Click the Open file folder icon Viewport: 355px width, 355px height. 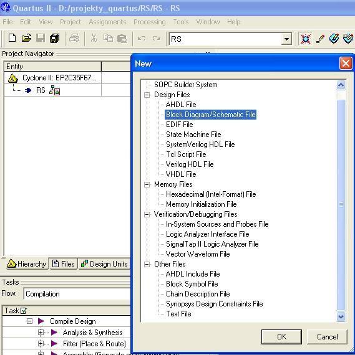pos(26,38)
